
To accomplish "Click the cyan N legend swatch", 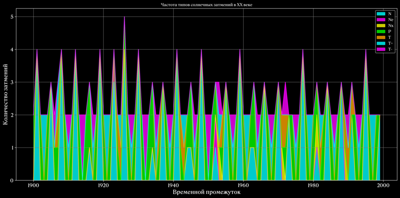I will click(380, 14).
